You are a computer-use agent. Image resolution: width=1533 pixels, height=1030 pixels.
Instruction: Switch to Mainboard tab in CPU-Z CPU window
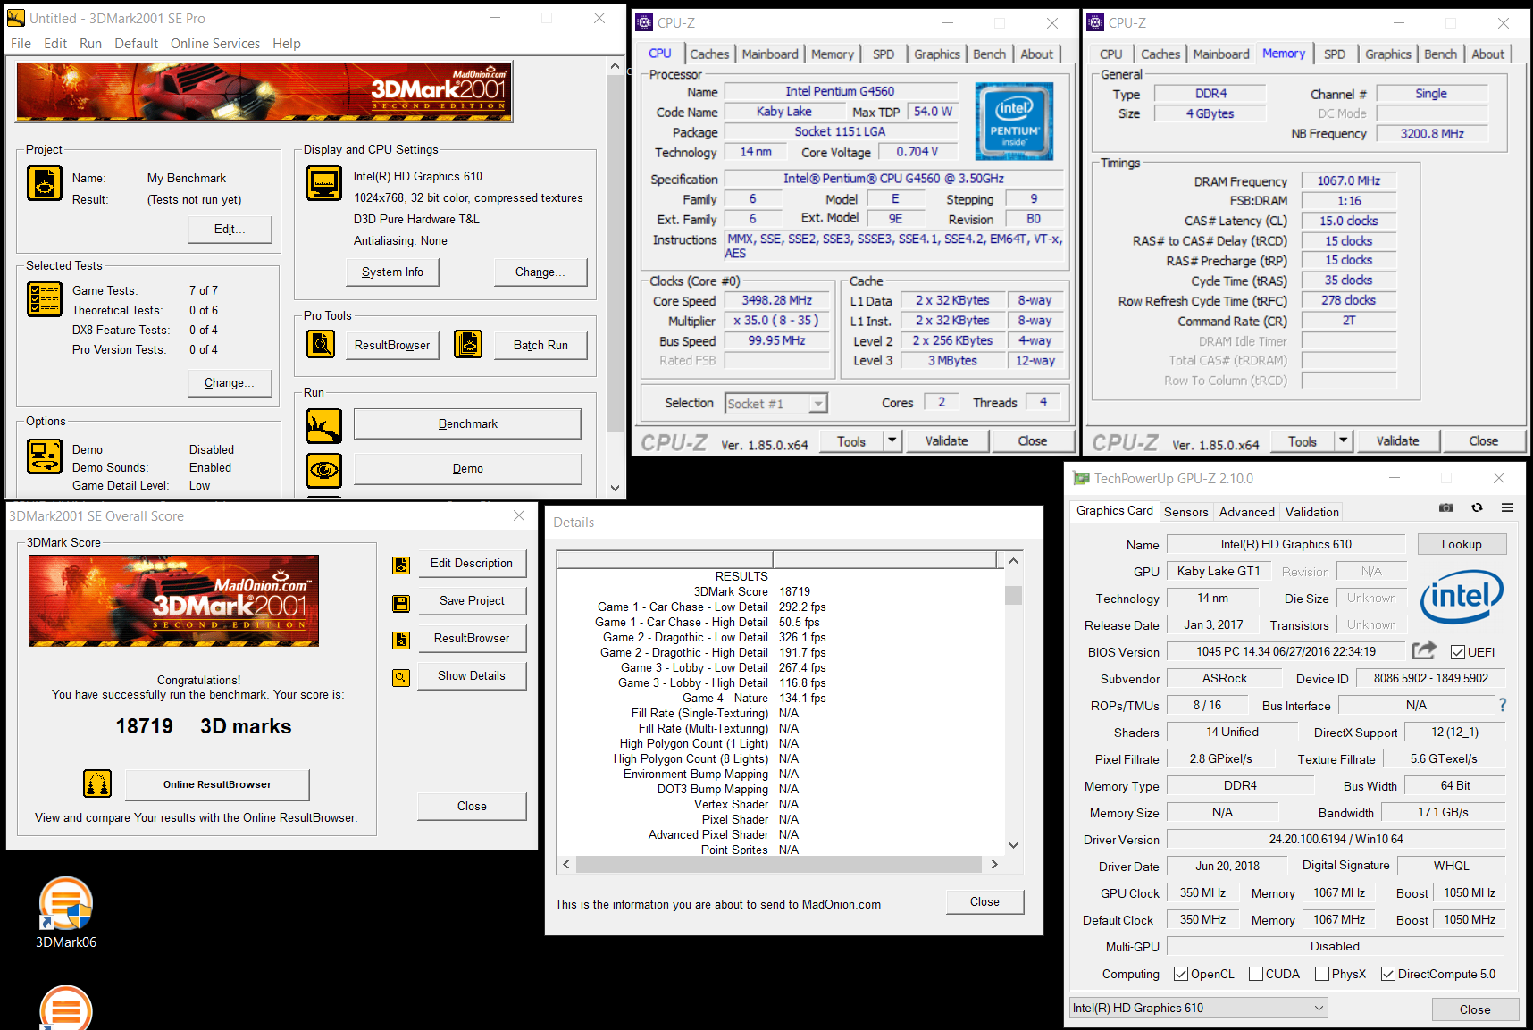pos(770,54)
